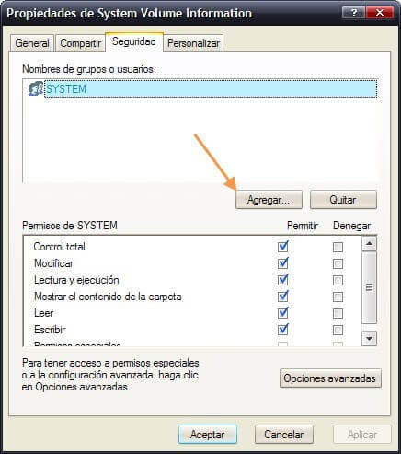Toggle Denegar checkbox for Control total
The image size is (401, 454).
338,247
